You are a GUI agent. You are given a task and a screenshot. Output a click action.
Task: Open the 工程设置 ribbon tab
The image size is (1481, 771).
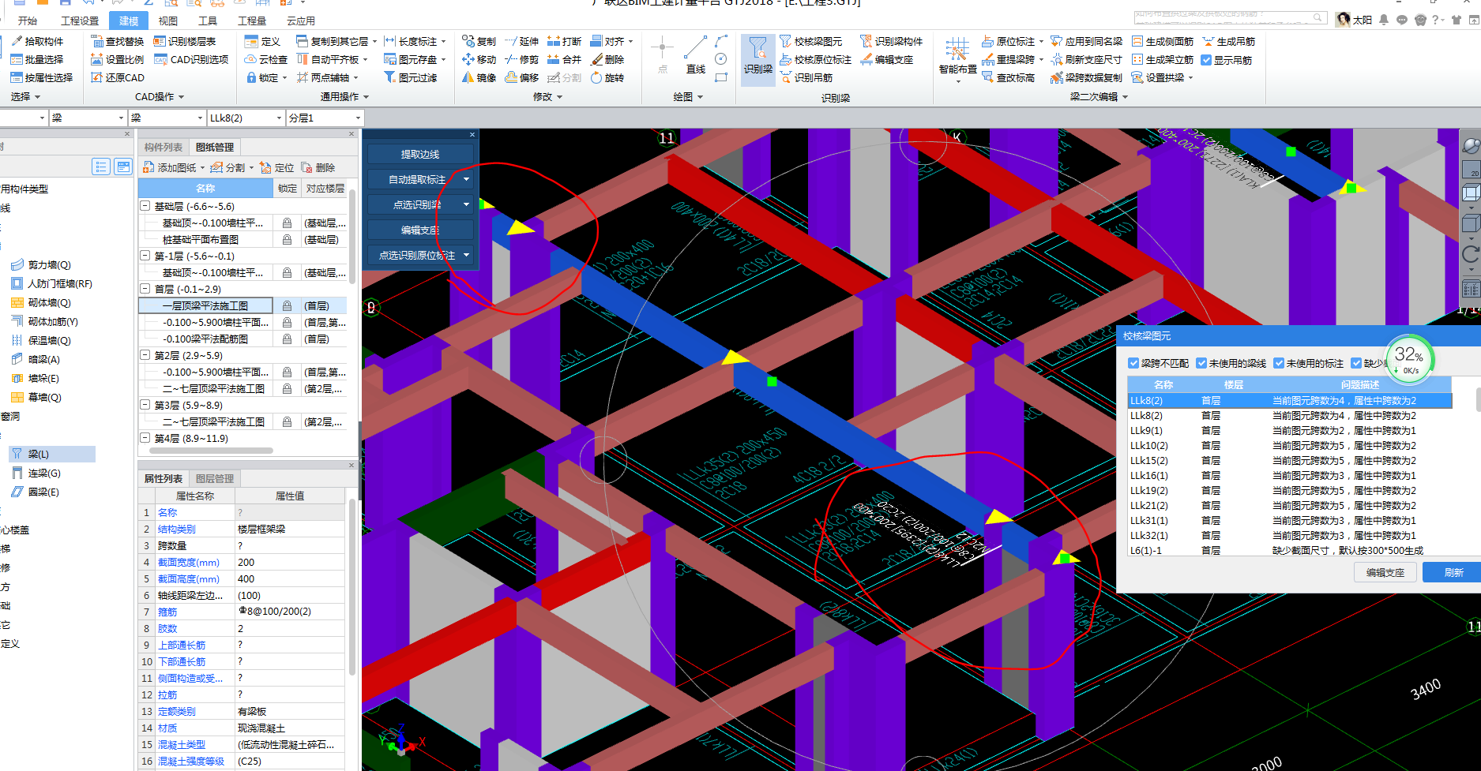[x=80, y=21]
